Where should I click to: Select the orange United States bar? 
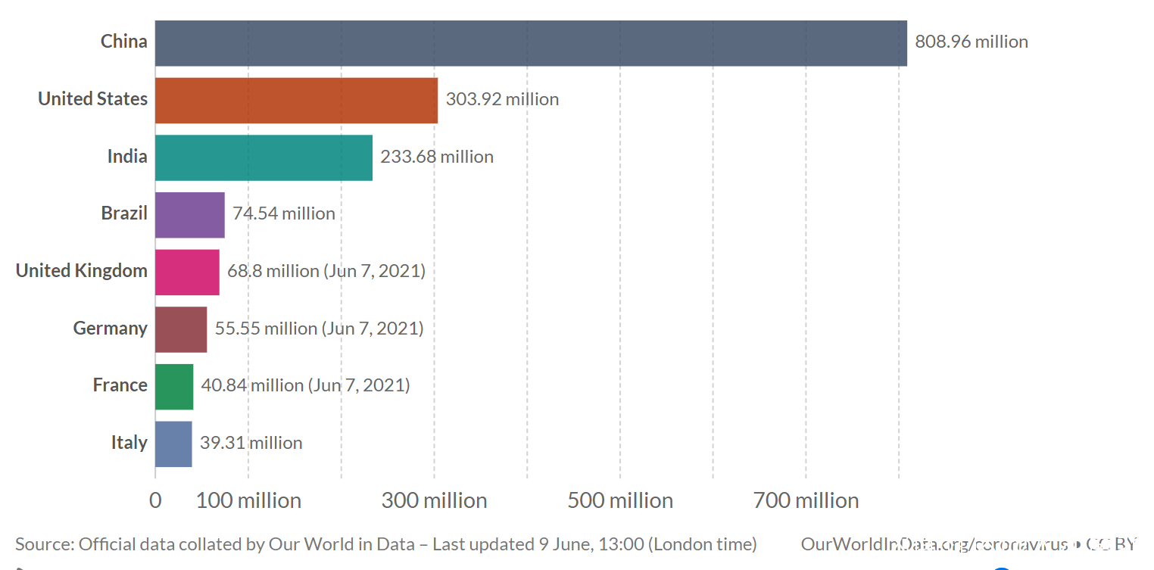click(x=296, y=100)
